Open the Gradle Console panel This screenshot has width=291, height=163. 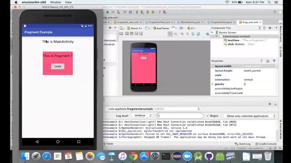coord(266,144)
